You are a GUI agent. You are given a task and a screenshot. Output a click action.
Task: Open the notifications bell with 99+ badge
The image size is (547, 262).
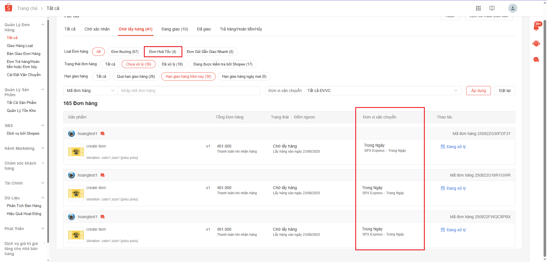536,27
